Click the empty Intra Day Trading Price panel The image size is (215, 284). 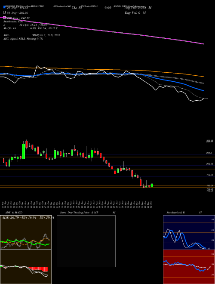click(x=86, y=241)
